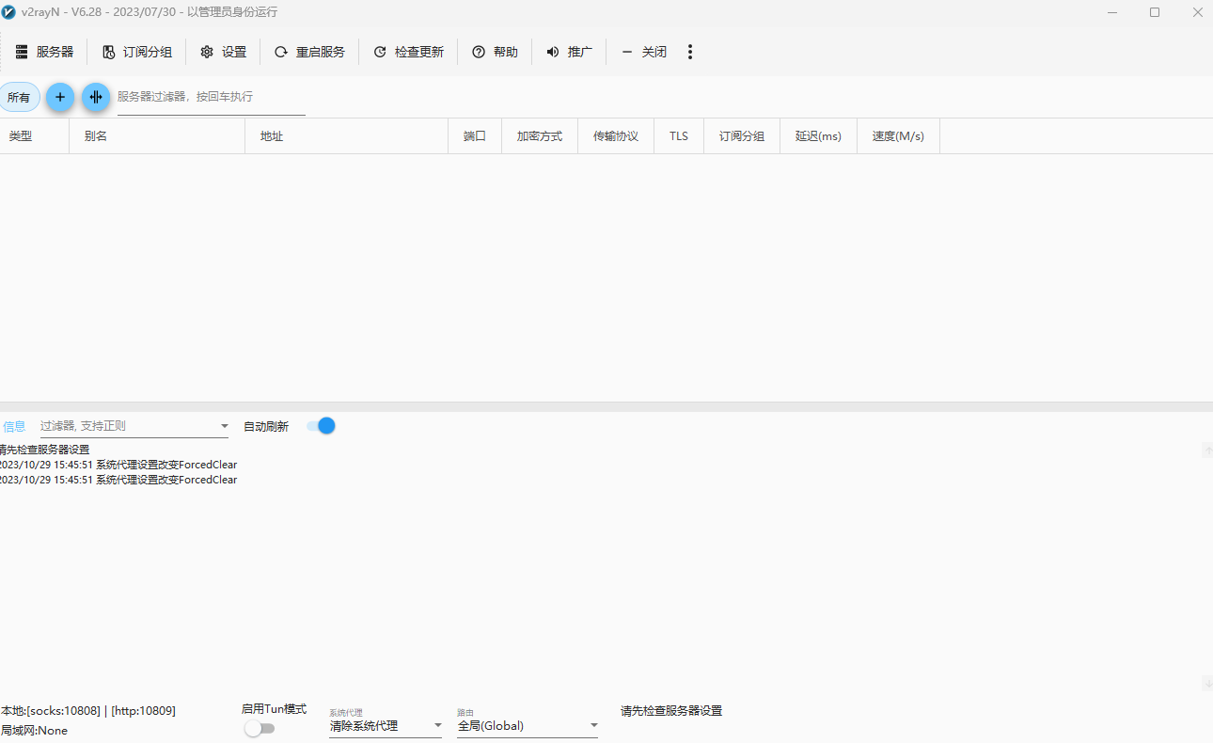Minimize the v2rayN window
The width and height of the screenshot is (1213, 743).
(x=1112, y=12)
